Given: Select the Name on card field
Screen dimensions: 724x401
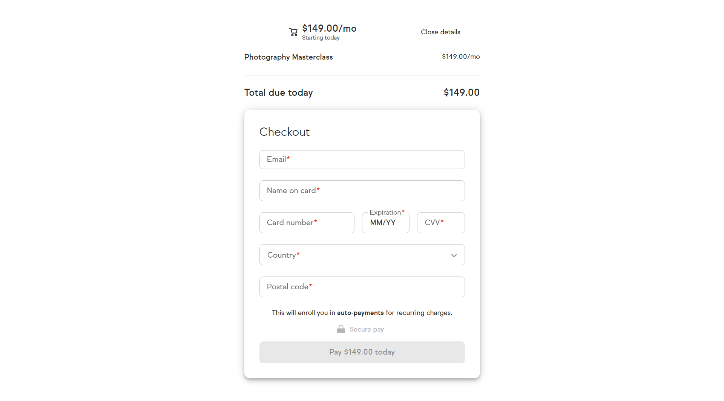Looking at the screenshot, I should tap(362, 191).
